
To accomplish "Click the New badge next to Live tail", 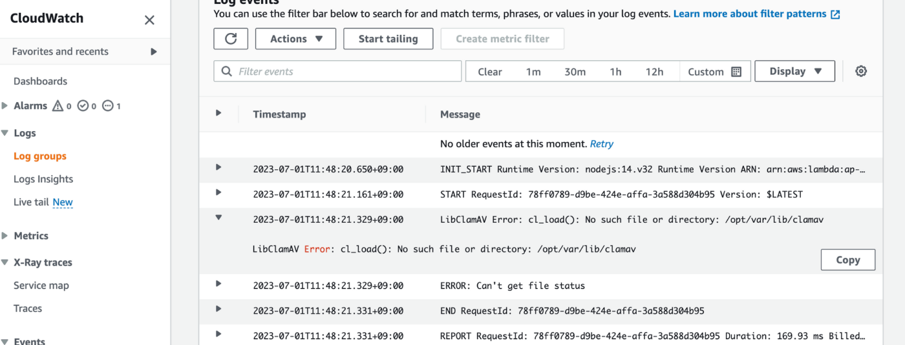I will (63, 202).
